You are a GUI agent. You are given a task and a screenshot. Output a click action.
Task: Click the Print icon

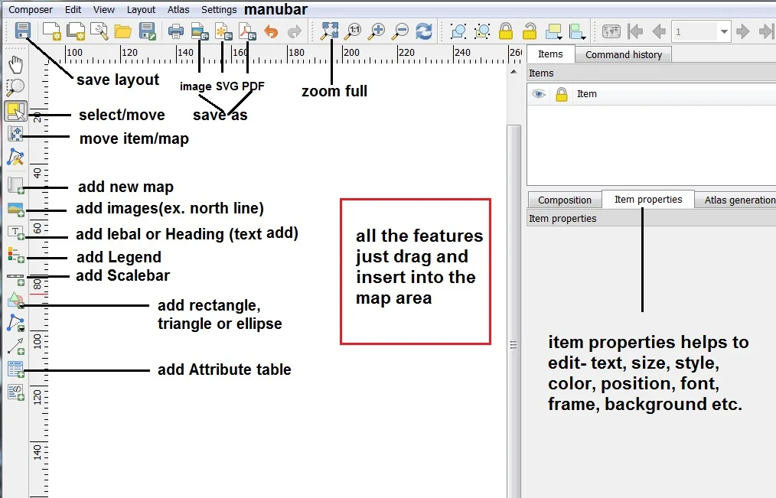click(176, 31)
